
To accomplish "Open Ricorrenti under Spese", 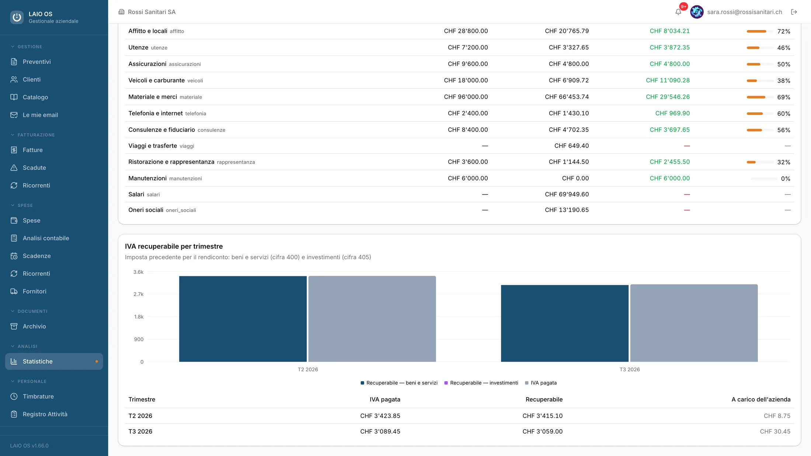I will click(54, 274).
